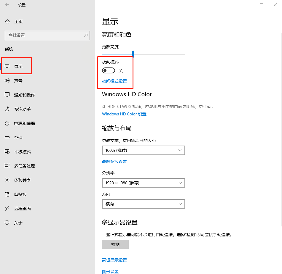This screenshot has width=282, height=274.
Task: Select 显示 in the system sidebar
Action: [x=18, y=67]
